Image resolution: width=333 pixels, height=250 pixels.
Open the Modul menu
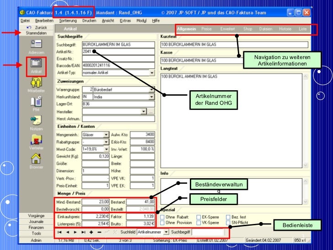(141, 21)
